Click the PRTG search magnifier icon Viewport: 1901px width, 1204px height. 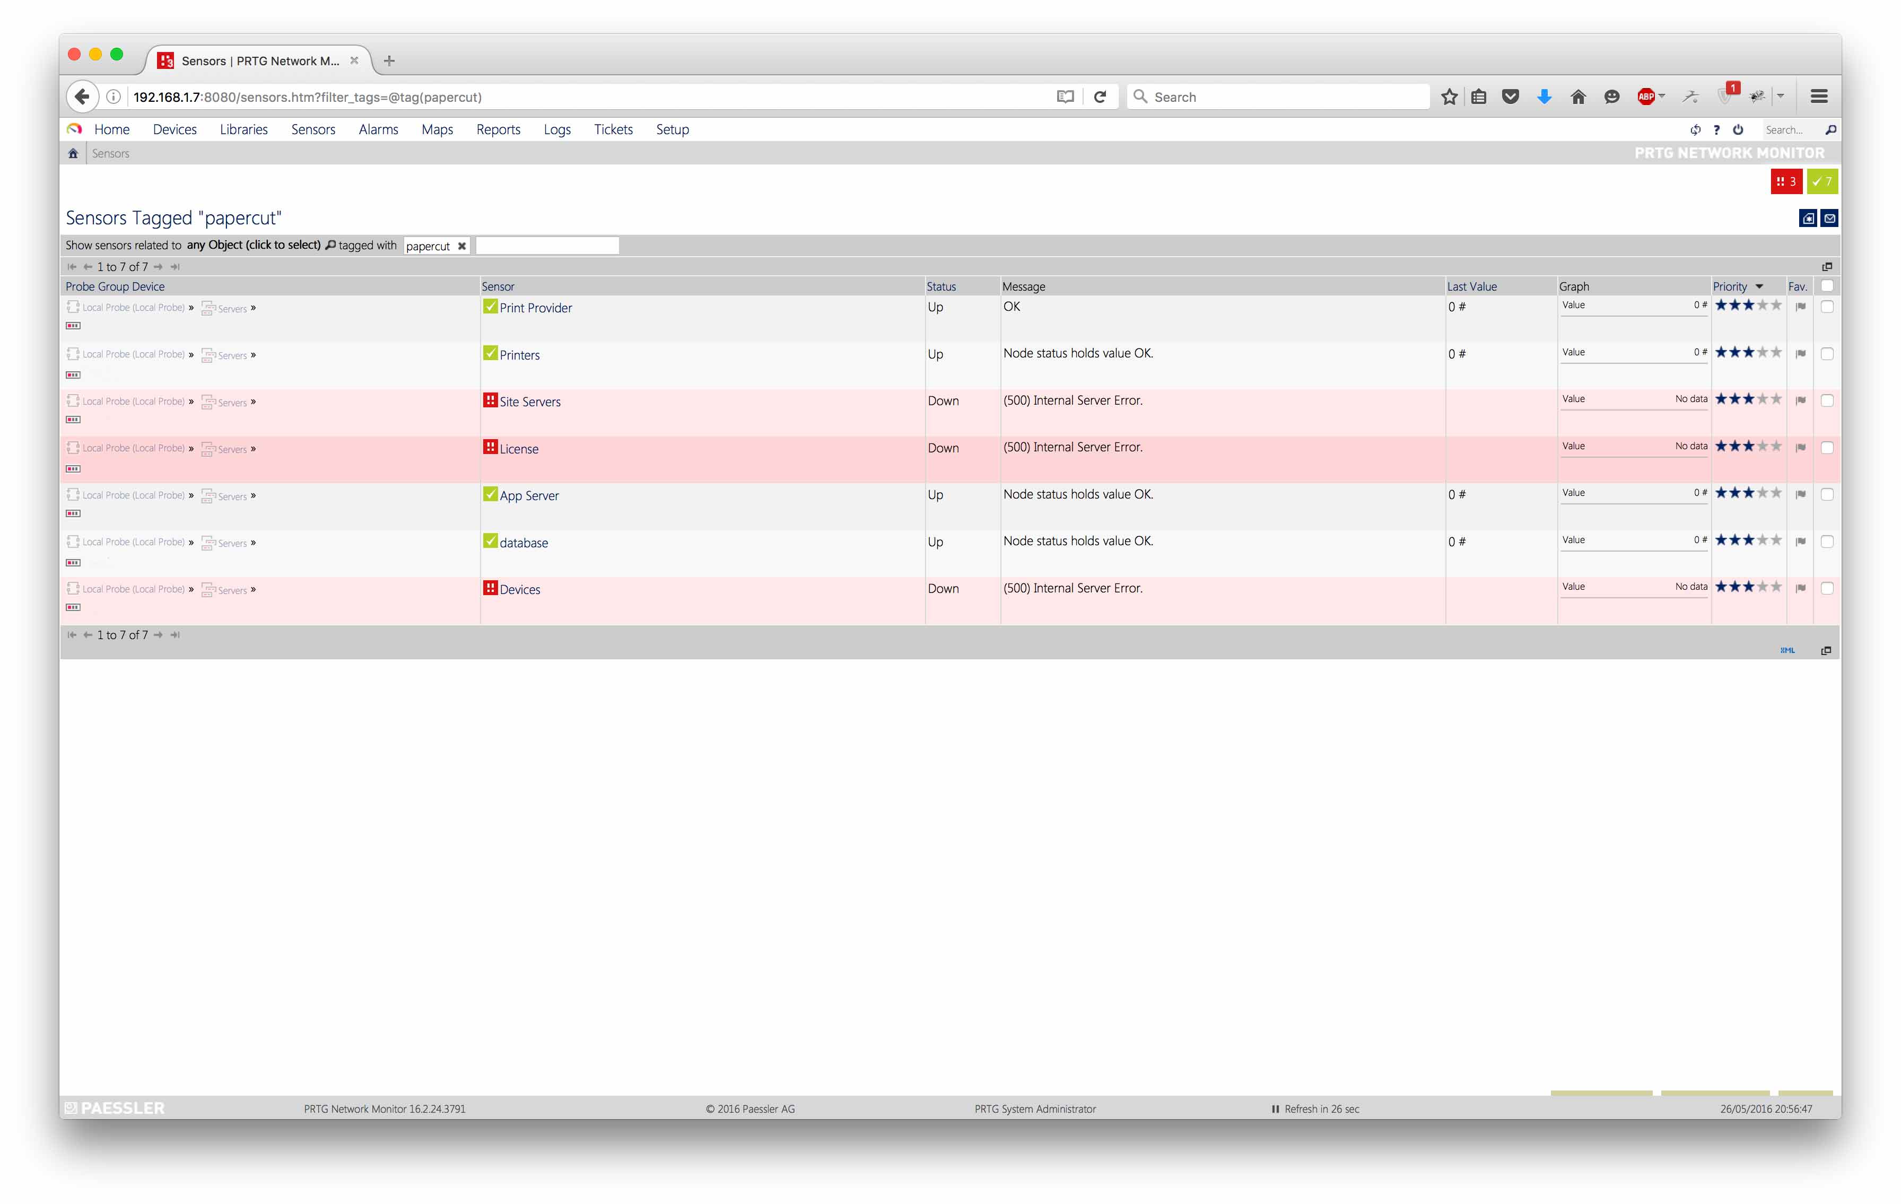(x=1831, y=129)
